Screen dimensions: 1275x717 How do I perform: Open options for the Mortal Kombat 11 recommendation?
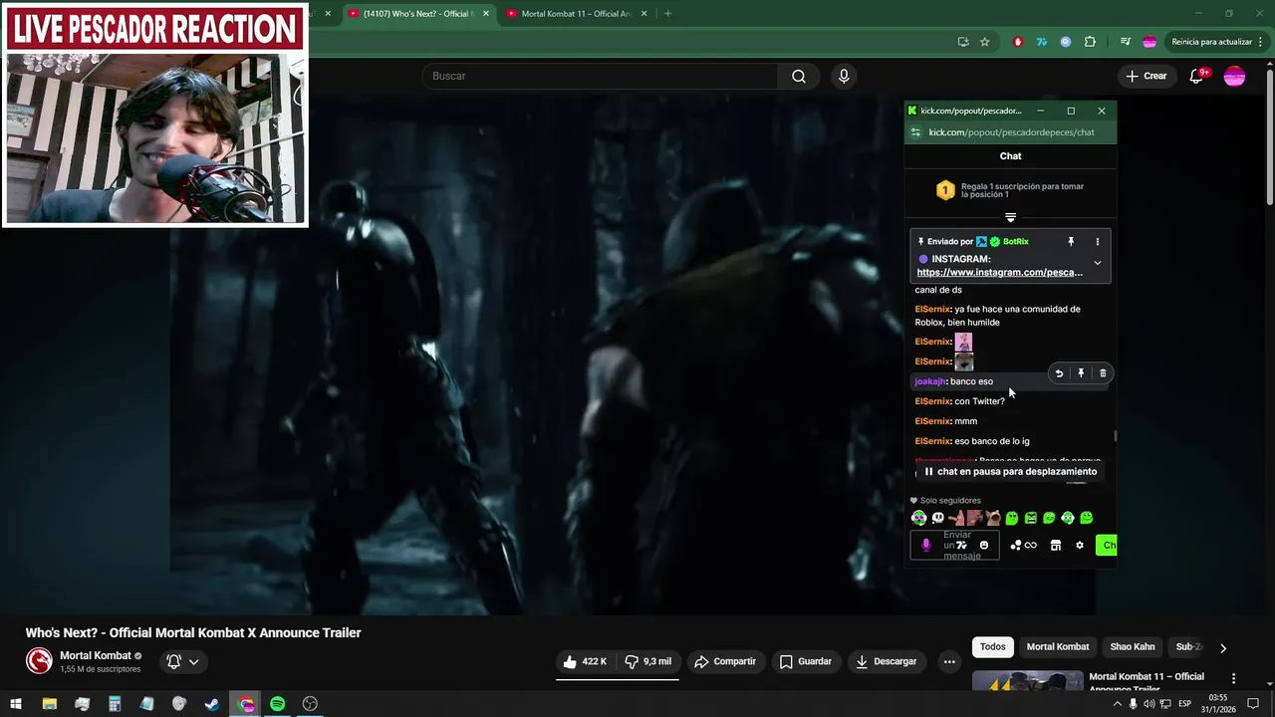tap(1233, 679)
